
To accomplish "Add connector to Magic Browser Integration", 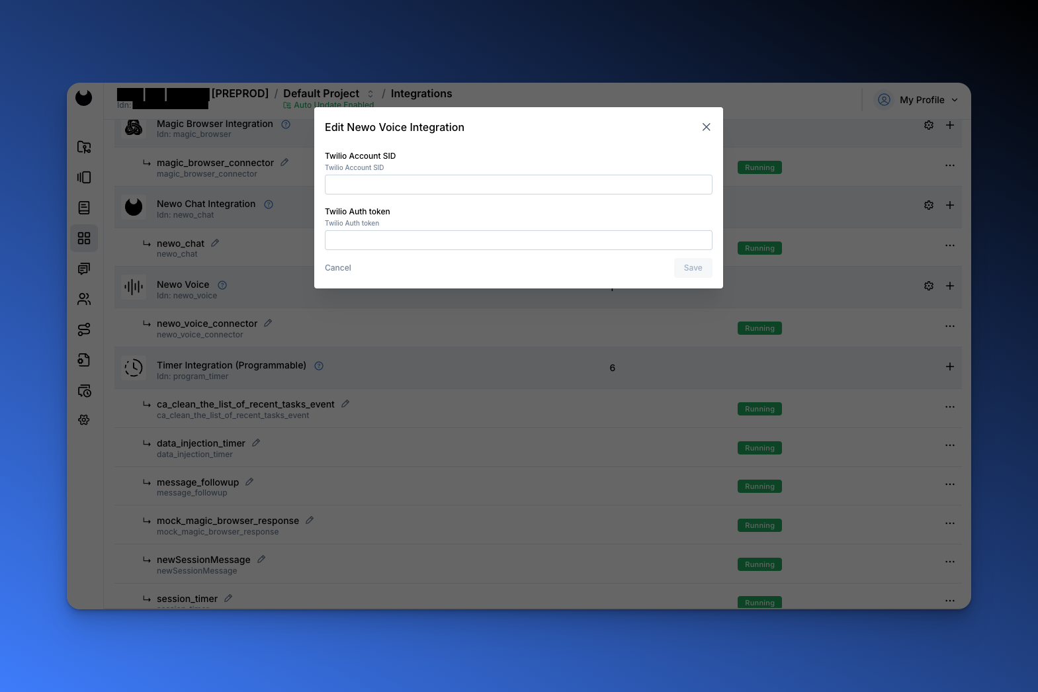I will coord(950,125).
